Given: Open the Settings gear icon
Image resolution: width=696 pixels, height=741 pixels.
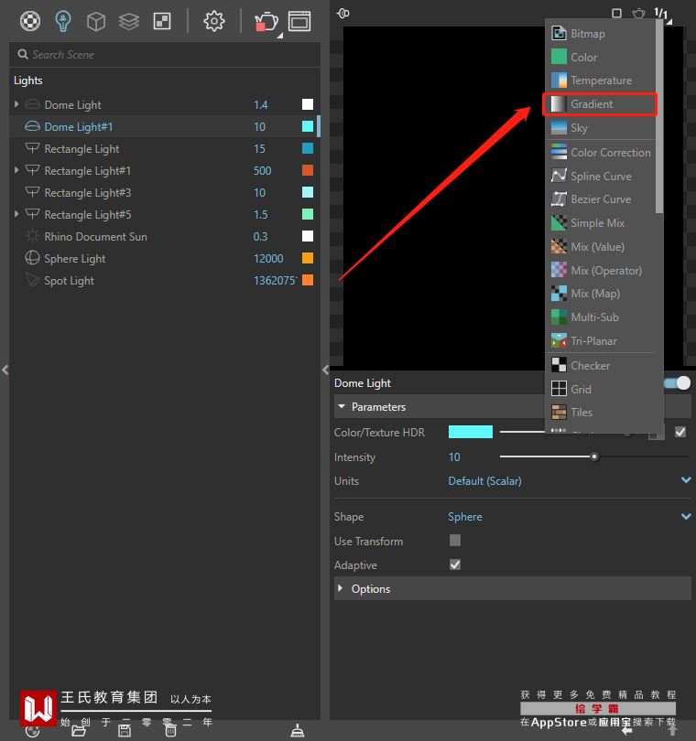Looking at the screenshot, I should tap(214, 21).
